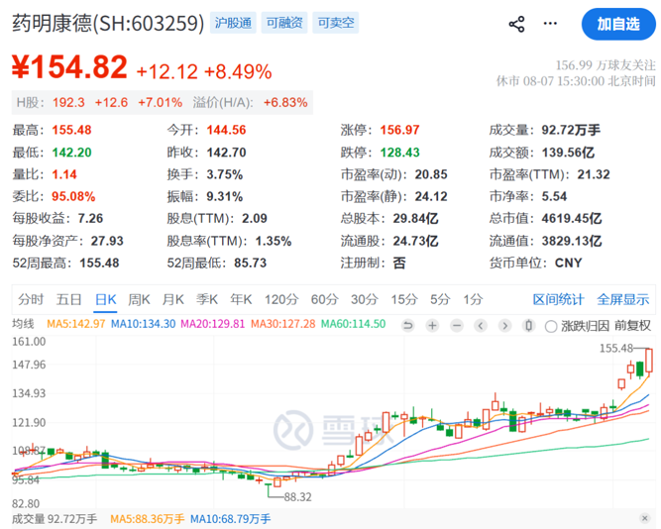Click the 最高 value 155.48

71,130
